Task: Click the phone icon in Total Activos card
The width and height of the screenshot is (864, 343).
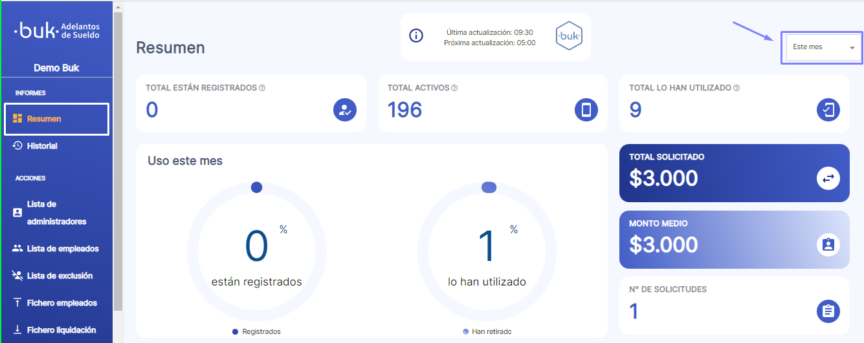Action: pyautogui.click(x=586, y=110)
